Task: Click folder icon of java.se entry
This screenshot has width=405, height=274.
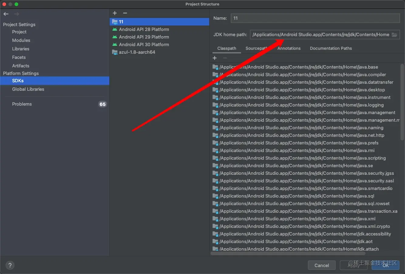Action: coord(215,166)
